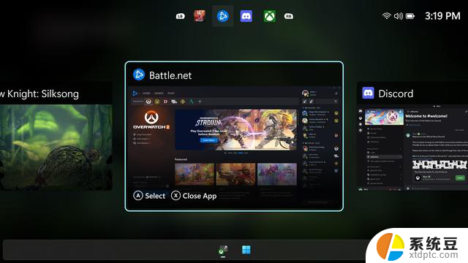This screenshot has height=263, width=468.
Task: Click the Select (A) button
Action: [149, 196]
